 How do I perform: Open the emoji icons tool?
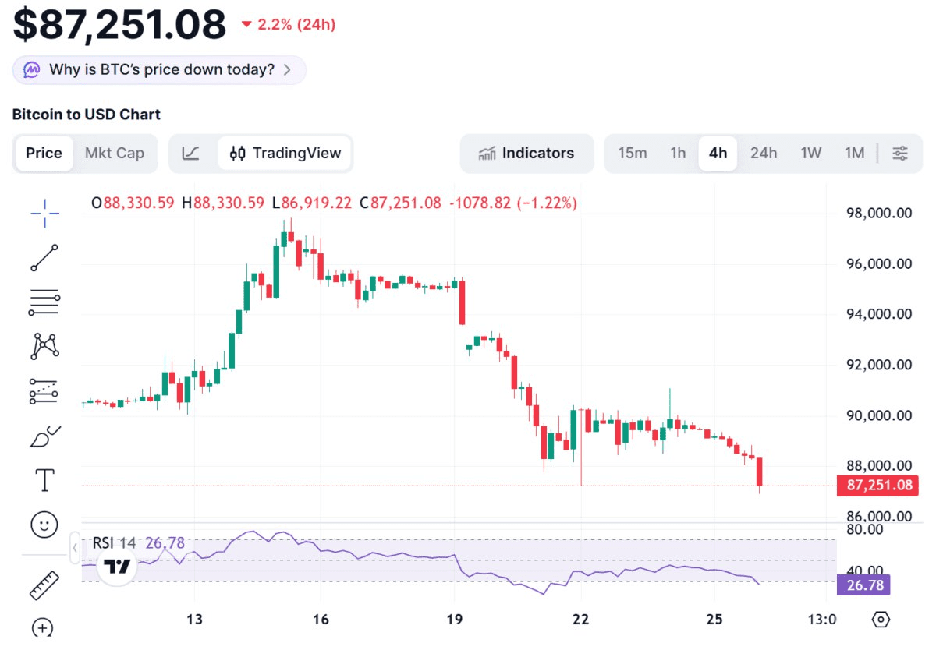click(x=44, y=525)
